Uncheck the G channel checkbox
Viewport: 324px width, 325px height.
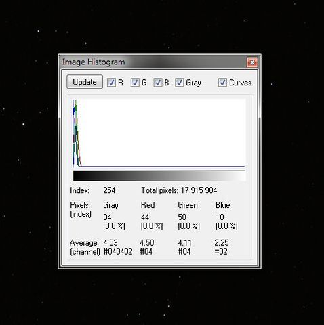coord(135,83)
